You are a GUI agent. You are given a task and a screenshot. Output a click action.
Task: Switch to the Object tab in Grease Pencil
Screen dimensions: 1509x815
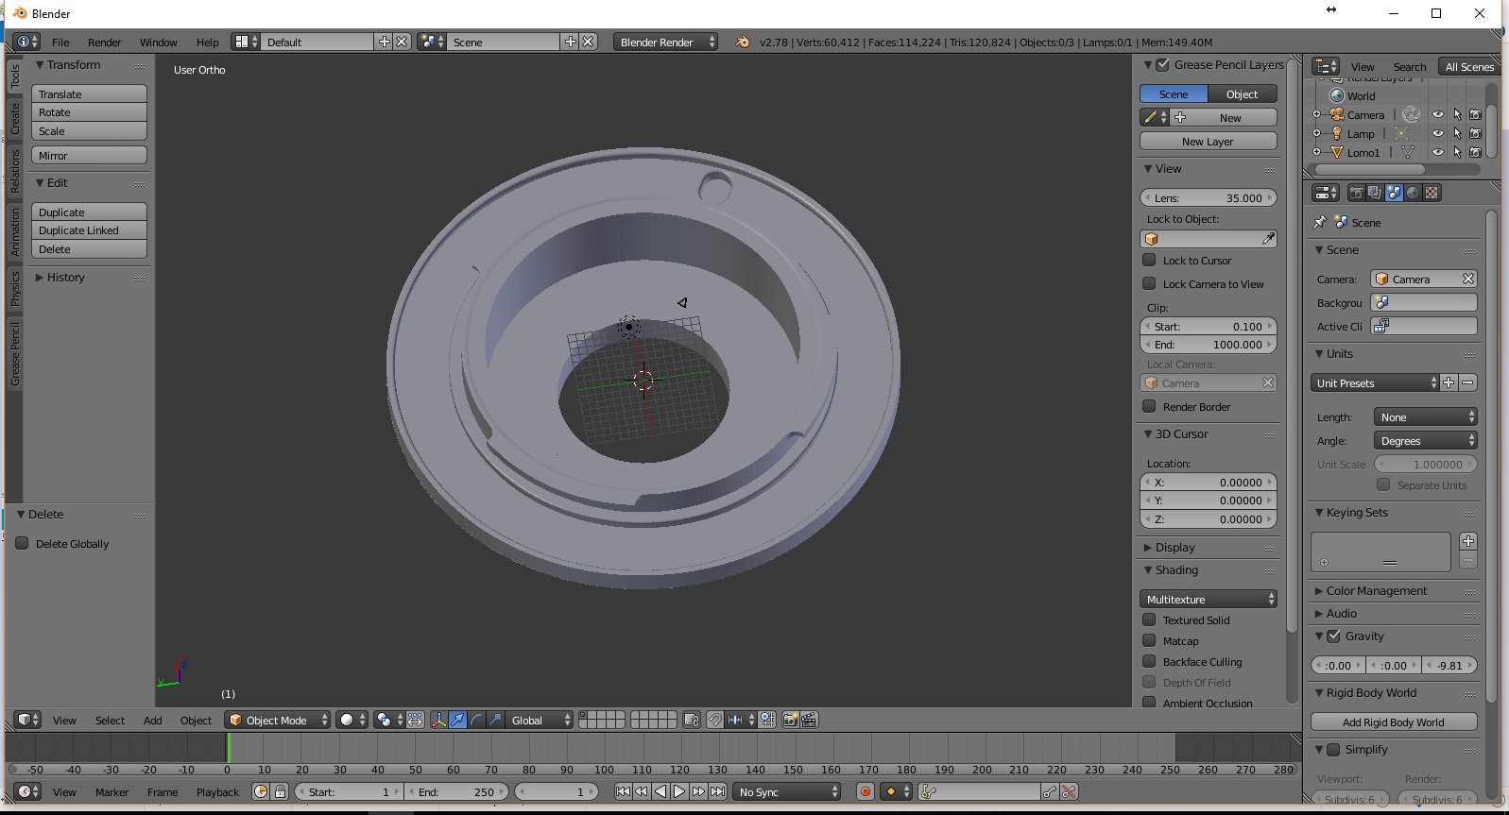click(x=1242, y=94)
